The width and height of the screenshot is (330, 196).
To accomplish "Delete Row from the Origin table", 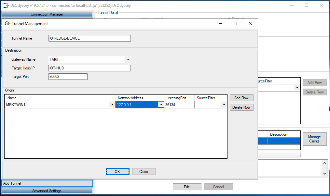I will point(241,107).
